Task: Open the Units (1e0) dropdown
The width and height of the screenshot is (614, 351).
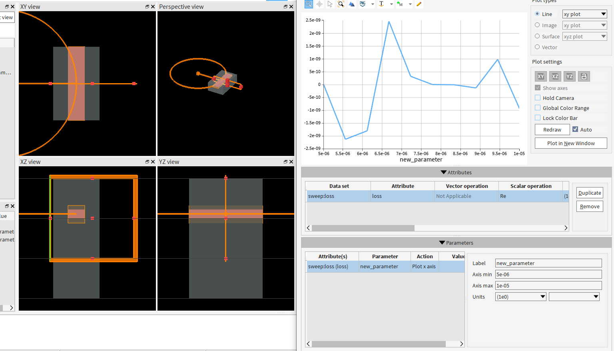Action: [520, 297]
